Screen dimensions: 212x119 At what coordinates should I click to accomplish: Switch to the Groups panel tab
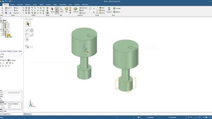[x=15, y=51]
